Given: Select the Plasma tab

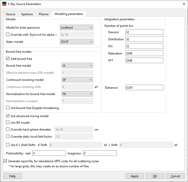Looking at the screenshot, I should (44, 14).
